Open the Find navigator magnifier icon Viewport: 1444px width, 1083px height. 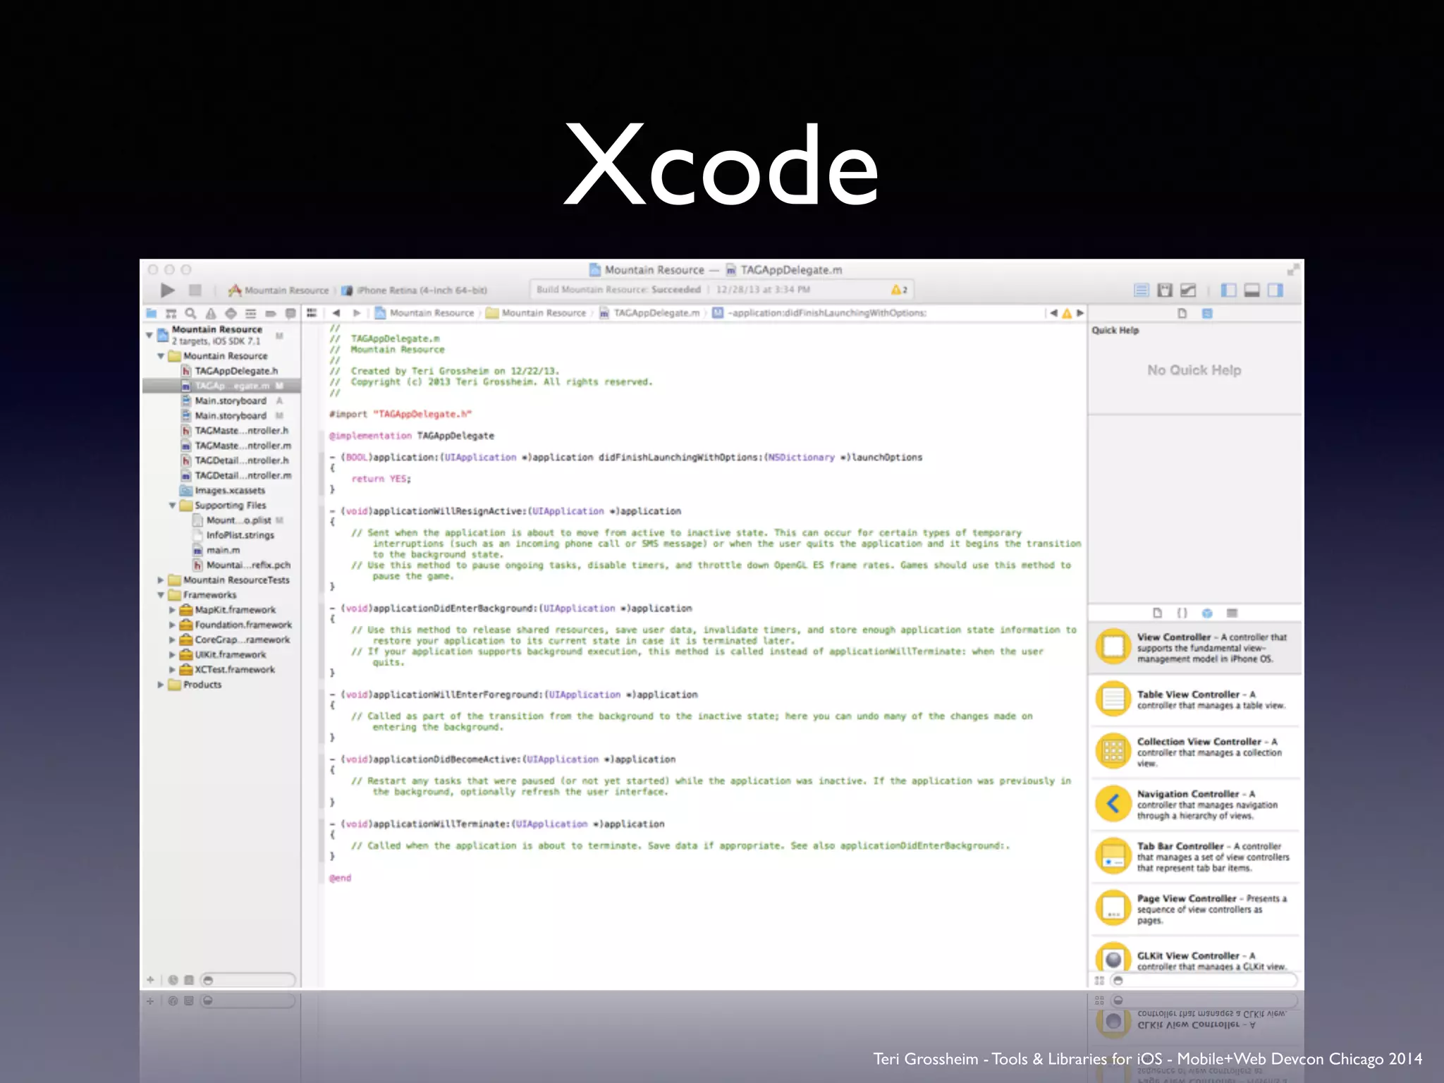190,313
